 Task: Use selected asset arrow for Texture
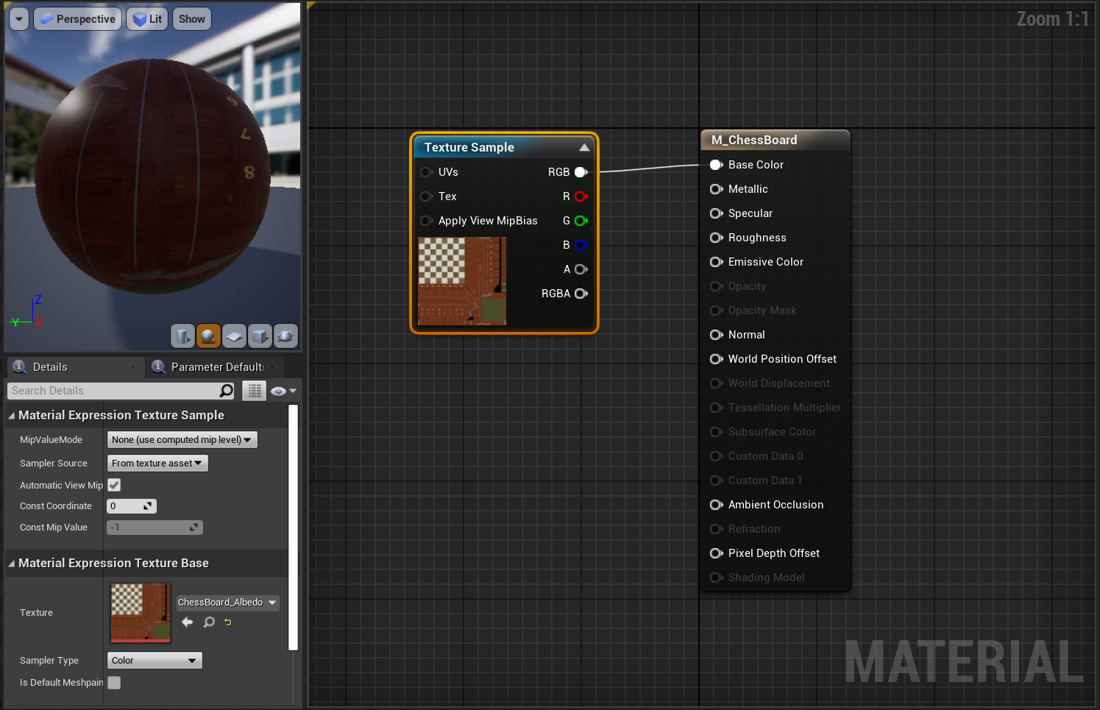(188, 622)
